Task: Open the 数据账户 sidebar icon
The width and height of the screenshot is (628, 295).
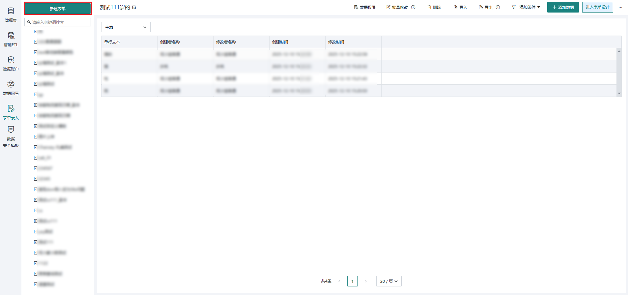Action: click(11, 64)
